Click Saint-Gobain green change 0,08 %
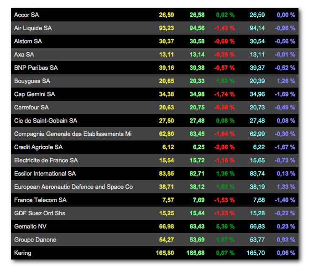The width and height of the screenshot is (314, 275). pos(225,120)
